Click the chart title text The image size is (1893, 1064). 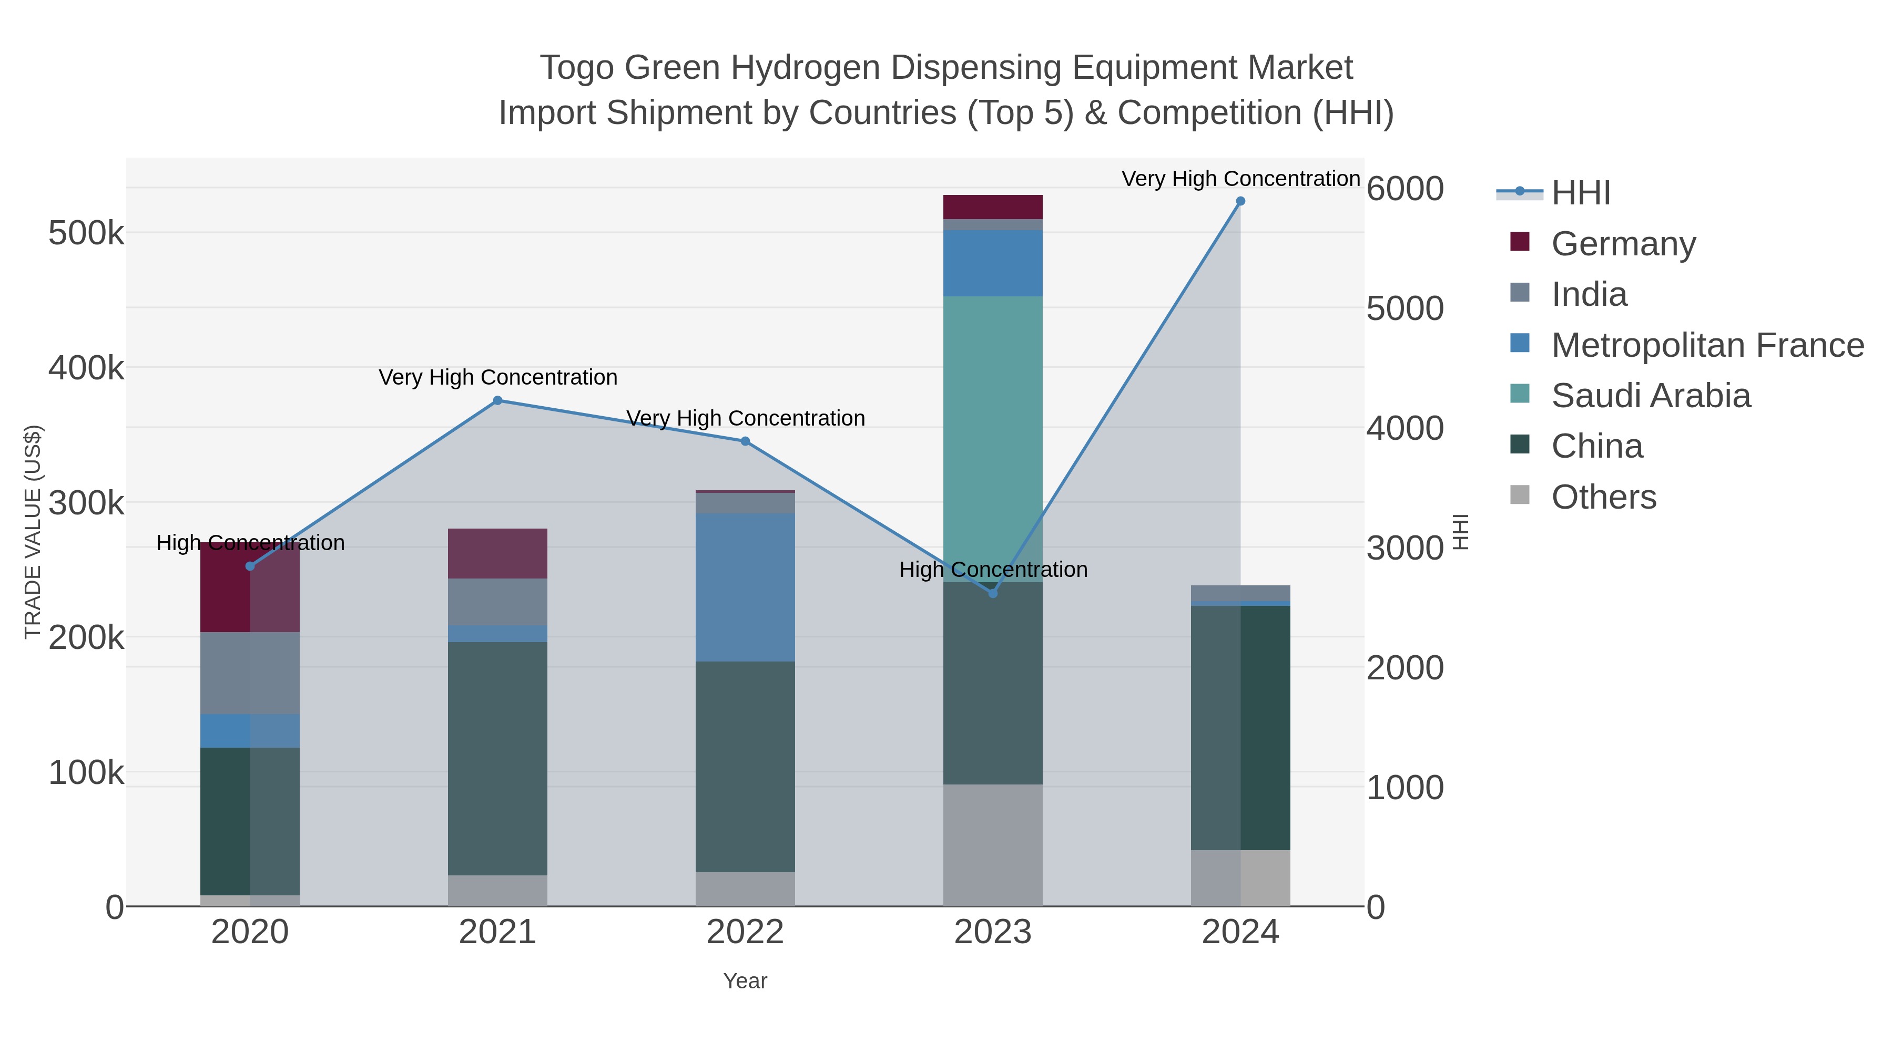pos(947,89)
